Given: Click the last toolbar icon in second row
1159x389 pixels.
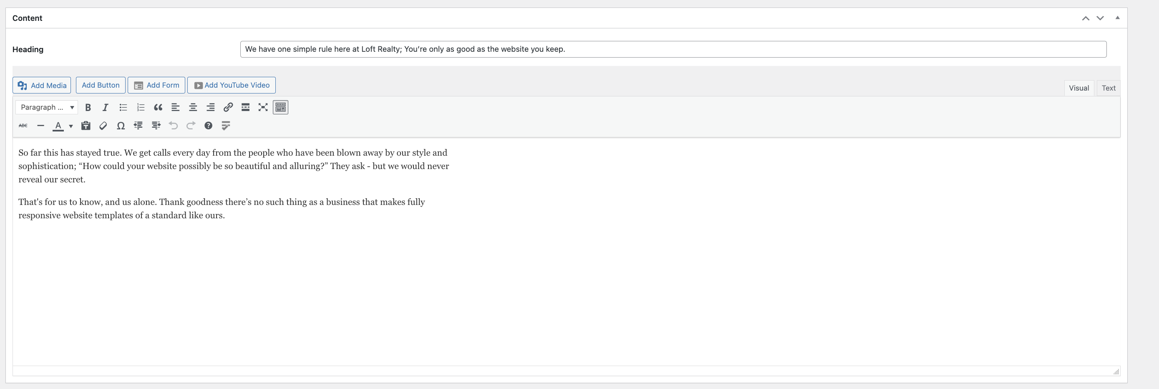Looking at the screenshot, I should click(x=226, y=126).
